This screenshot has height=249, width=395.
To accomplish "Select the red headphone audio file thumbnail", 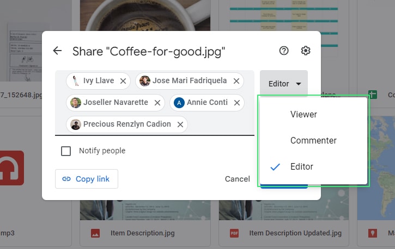I will tap(12, 168).
